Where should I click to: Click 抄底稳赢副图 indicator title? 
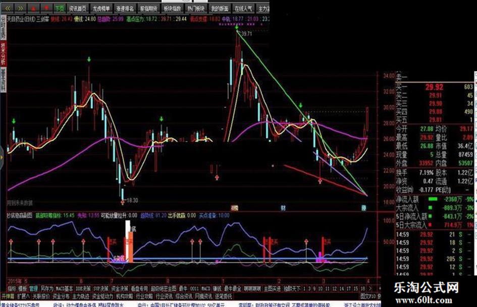[20, 216]
